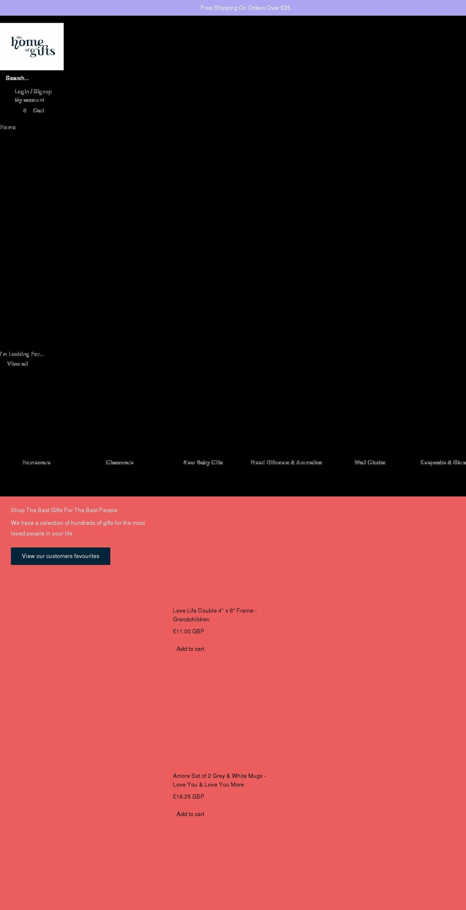Open the Keepsakes category at right edge
The width and height of the screenshot is (466, 910).
tap(443, 463)
